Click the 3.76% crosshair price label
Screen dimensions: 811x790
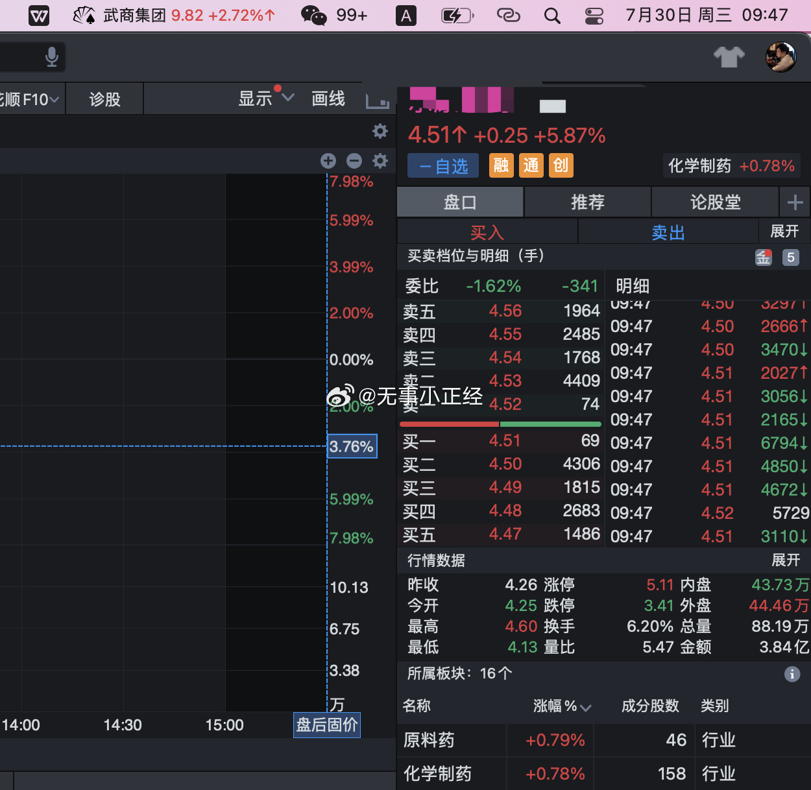click(352, 446)
